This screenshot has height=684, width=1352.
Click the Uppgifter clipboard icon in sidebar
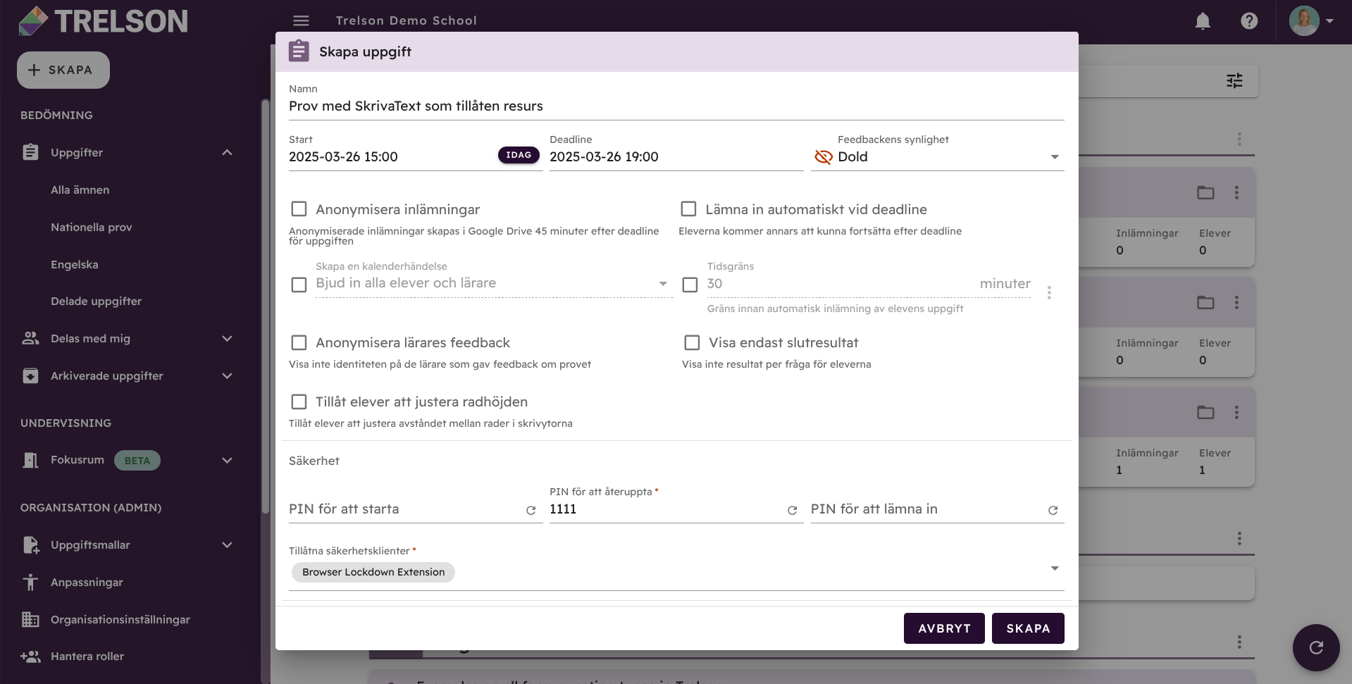(x=30, y=152)
